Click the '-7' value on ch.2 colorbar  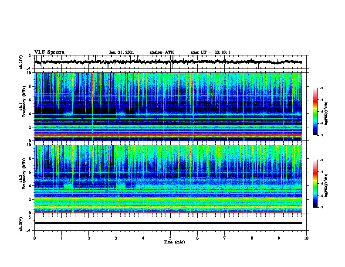321,208
